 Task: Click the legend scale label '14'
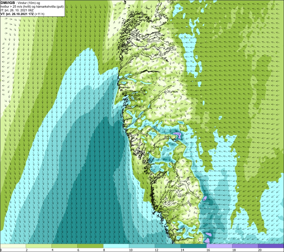point(182,250)
